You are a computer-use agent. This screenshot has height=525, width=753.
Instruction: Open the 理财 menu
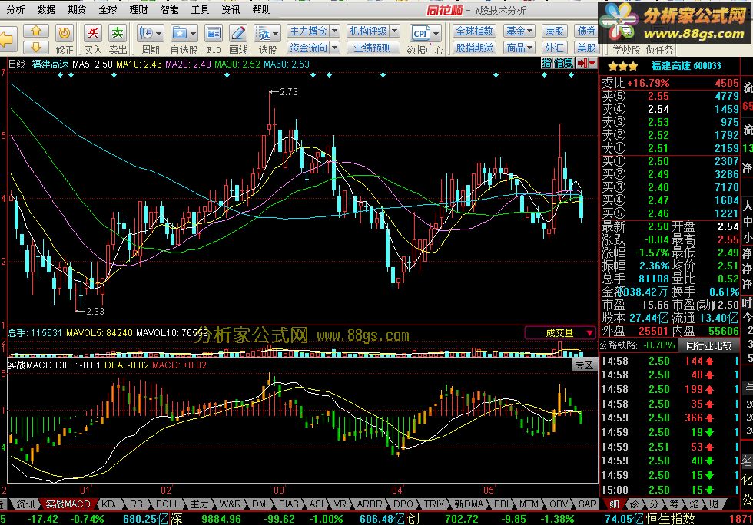coord(138,10)
